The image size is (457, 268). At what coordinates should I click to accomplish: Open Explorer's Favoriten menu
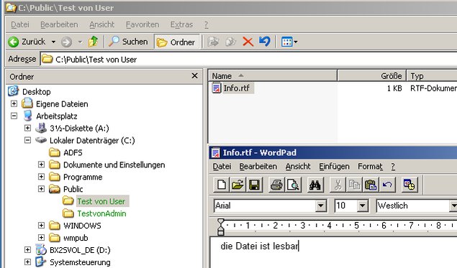(x=142, y=24)
